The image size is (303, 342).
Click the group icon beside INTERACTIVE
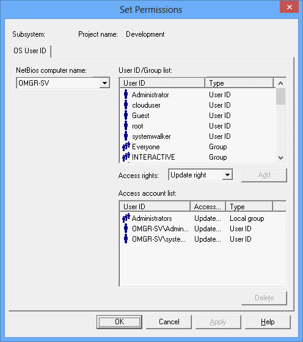(126, 157)
